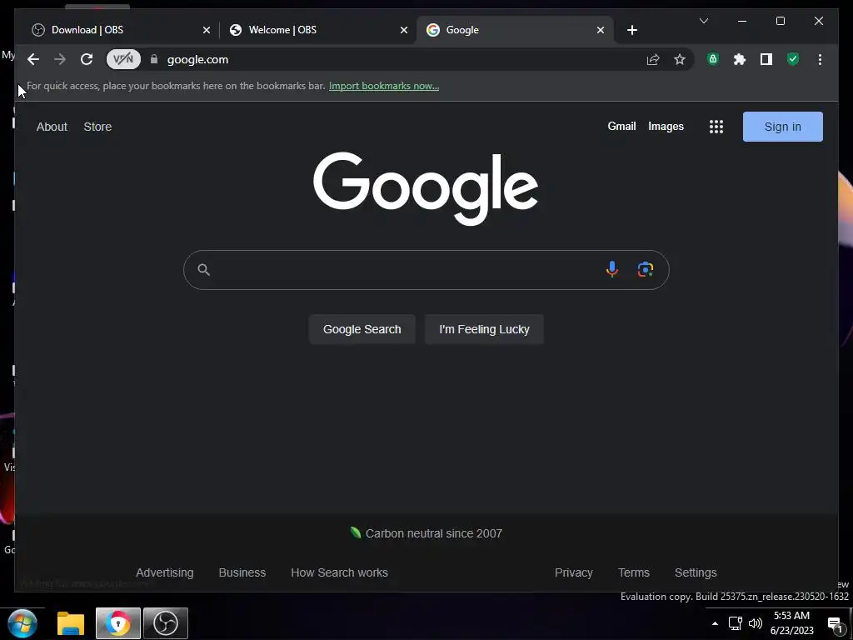
Task: Open the Google Store link
Action: pos(97,127)
